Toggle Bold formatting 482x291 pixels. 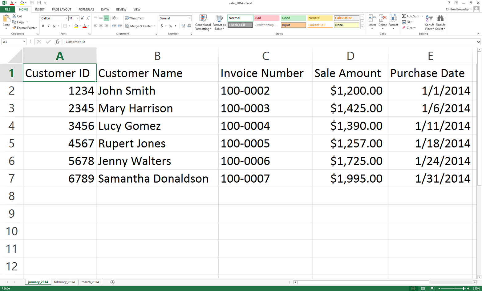point(43,26)
